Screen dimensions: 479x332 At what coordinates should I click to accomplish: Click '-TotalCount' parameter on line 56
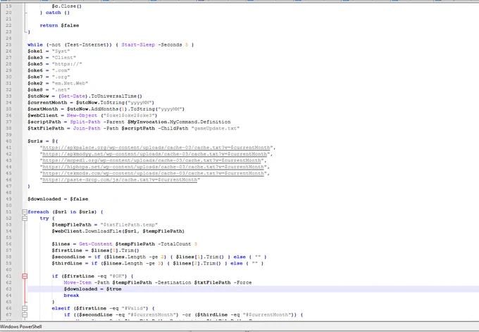point(175,244)
